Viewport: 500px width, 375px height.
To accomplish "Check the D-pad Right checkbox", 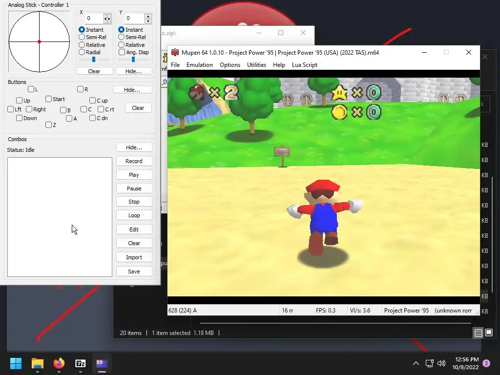I will (x=29, y=109).
